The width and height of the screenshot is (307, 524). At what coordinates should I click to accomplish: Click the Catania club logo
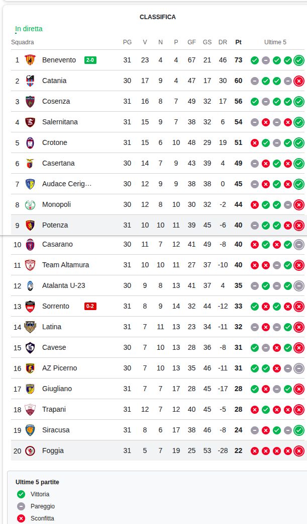tap(30, 81)
